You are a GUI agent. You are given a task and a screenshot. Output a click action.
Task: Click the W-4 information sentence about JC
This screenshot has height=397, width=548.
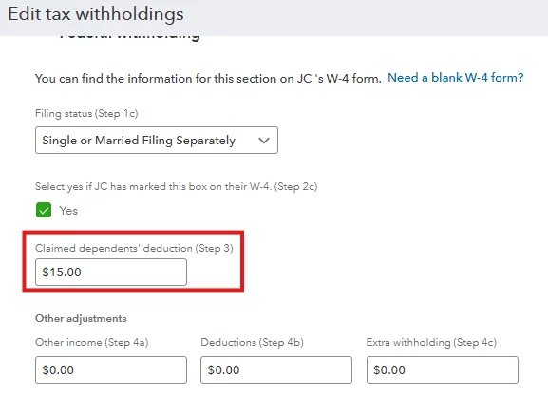point(208,78)
